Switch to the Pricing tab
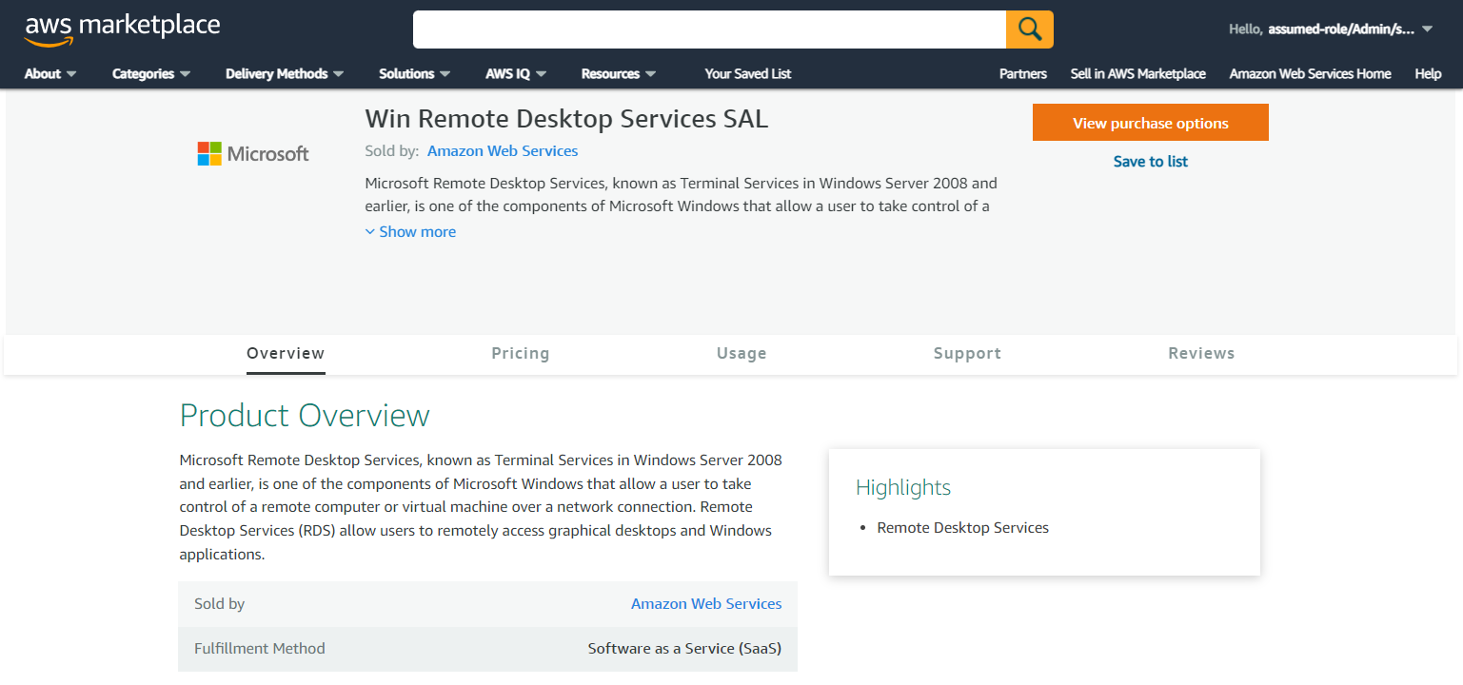Image resolution: width=1463 pixels, height=685 pixels. 520,354
